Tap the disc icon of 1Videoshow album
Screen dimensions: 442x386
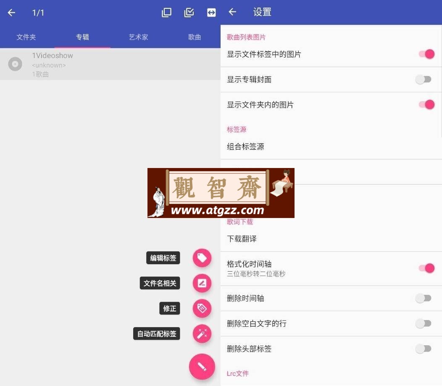[x=15, y=64]
